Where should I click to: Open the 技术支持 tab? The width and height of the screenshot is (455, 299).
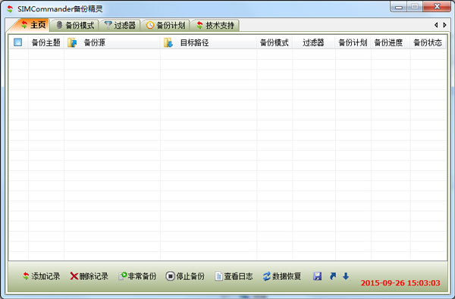point(215,26)
